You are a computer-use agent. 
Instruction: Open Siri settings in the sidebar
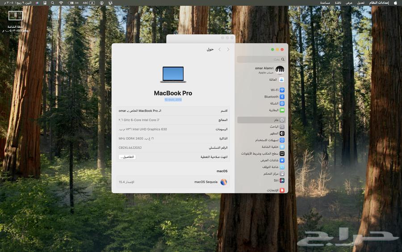(279, 180)
